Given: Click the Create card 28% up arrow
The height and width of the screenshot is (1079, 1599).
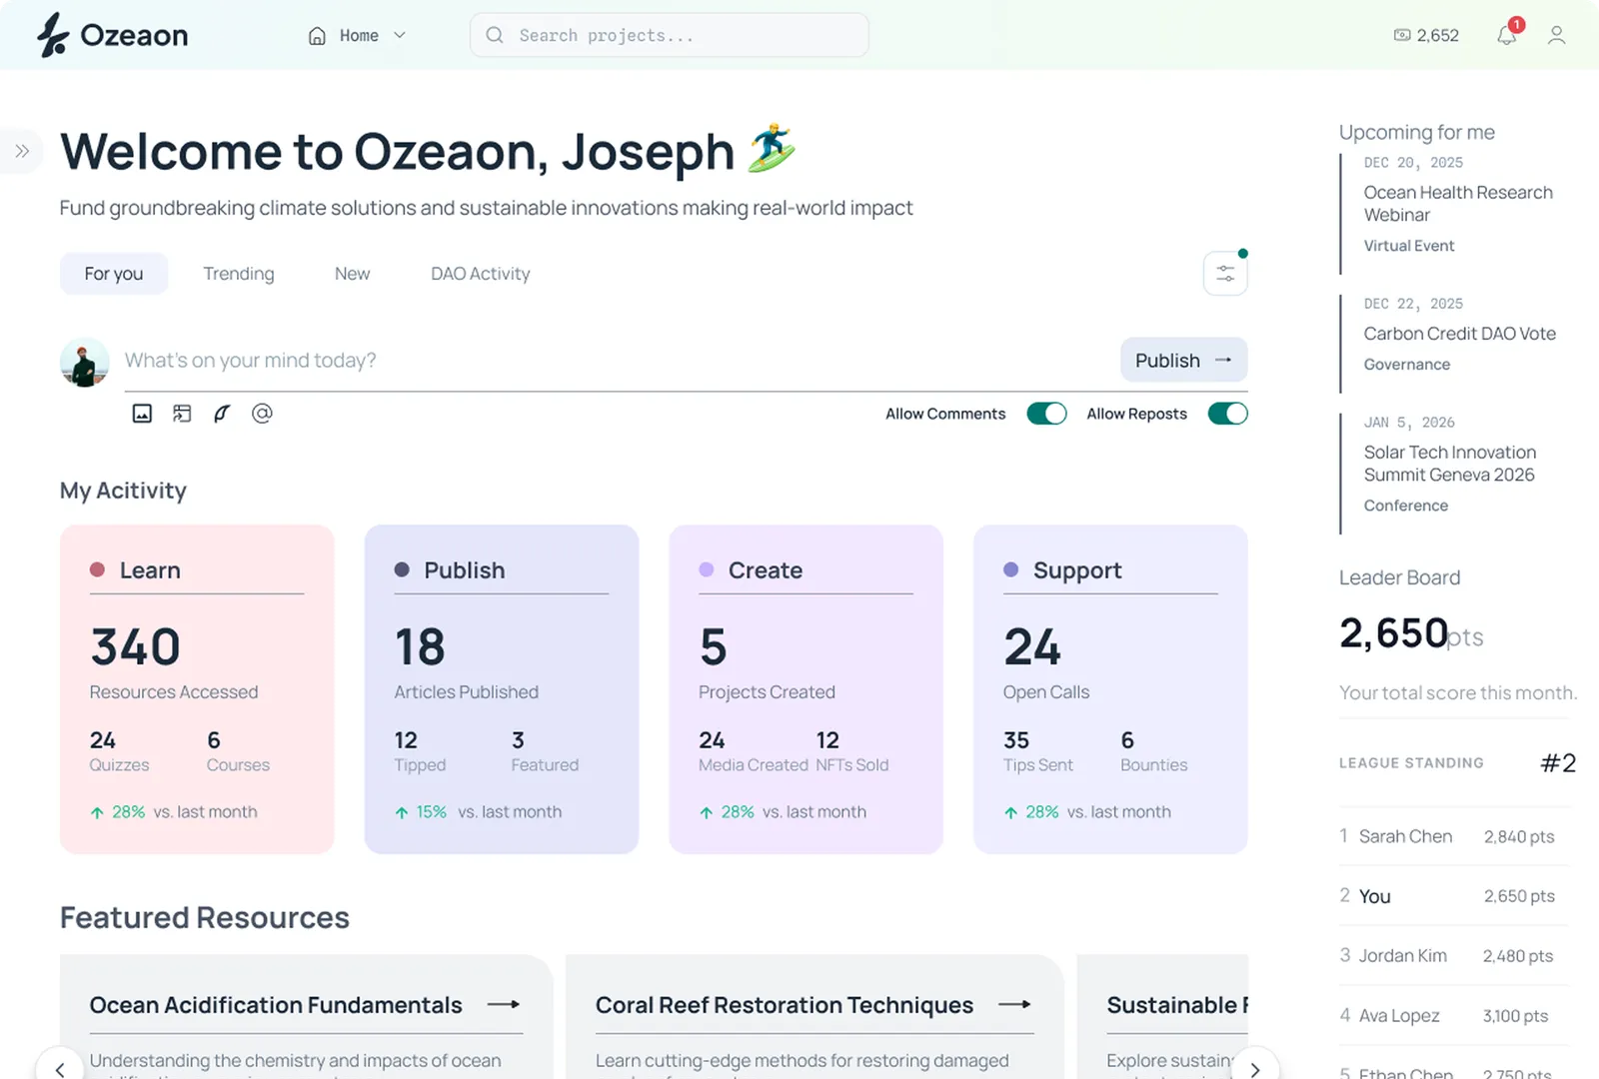Looking at the screenshot, I should click(707, 813).
